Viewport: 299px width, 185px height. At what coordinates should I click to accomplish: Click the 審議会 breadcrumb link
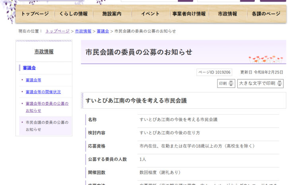[x=103, y=31]
